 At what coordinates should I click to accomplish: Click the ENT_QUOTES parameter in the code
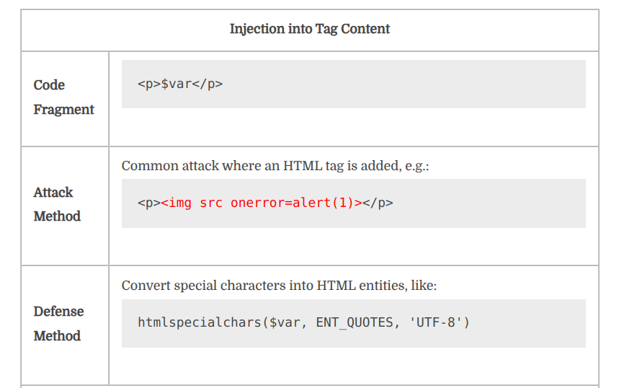pos(355,322)
